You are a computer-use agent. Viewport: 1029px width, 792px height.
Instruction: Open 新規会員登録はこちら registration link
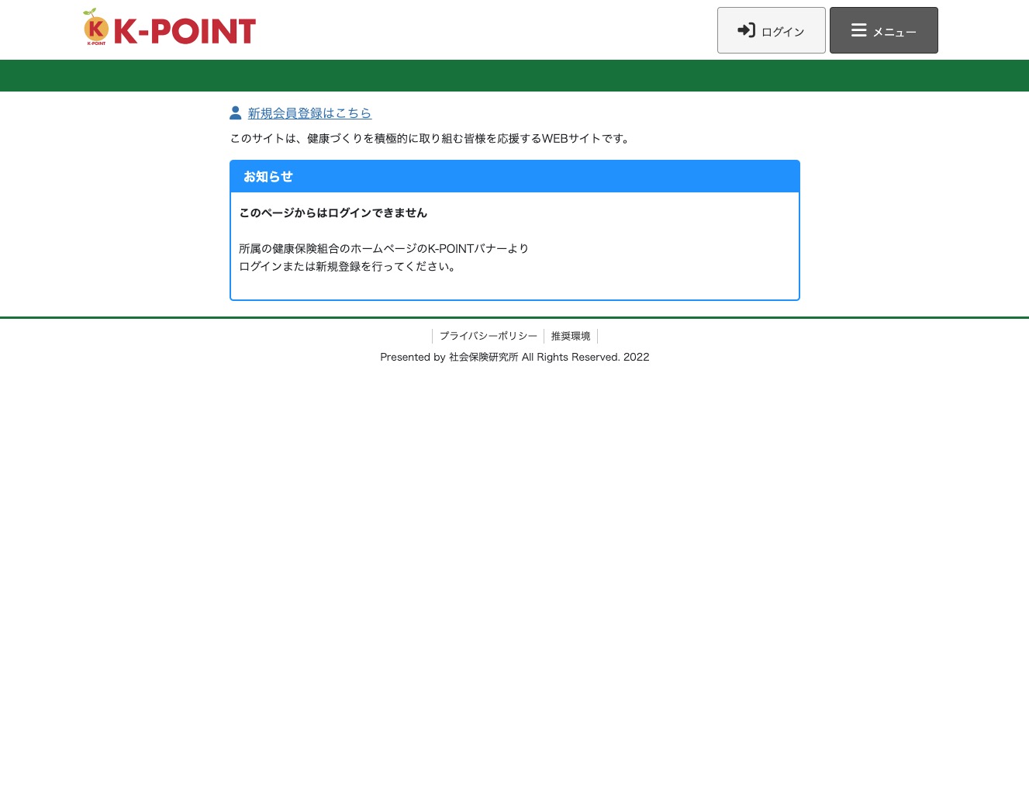[309, 113]
